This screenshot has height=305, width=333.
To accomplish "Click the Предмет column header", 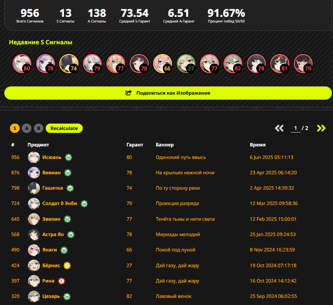I will tap(38, 145).
